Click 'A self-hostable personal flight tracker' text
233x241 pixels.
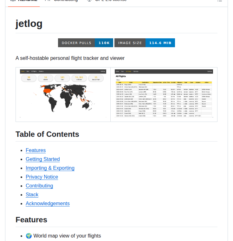[70, 58]
